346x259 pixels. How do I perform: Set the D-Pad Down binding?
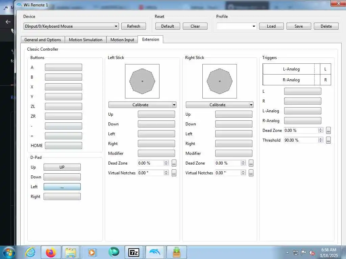[x=62, y=177]
